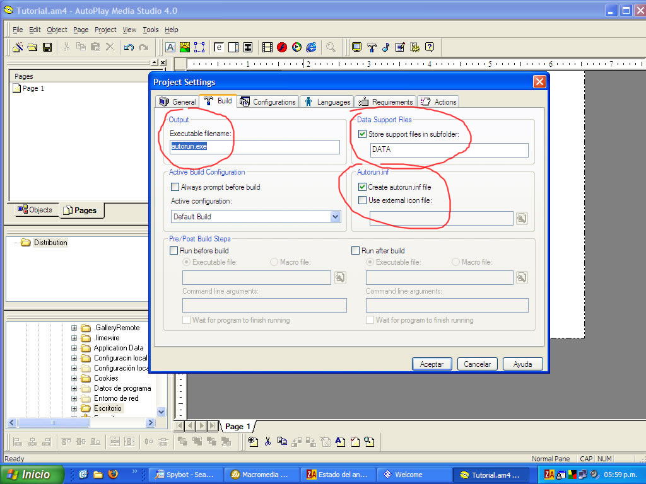Viewport: 646px width, 484px height.
Task: Click the Cancelar button
Action: click(477, 364)
